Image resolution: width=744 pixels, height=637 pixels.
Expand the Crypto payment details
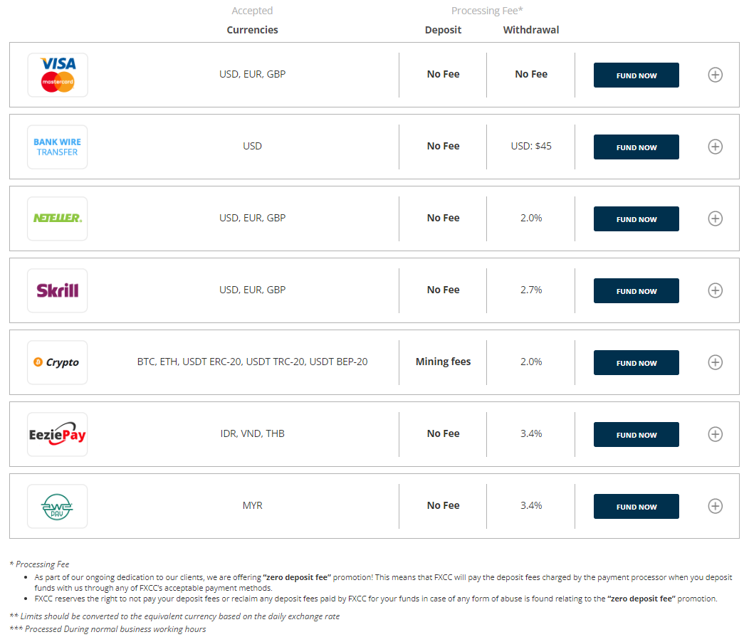pos(716,362)
